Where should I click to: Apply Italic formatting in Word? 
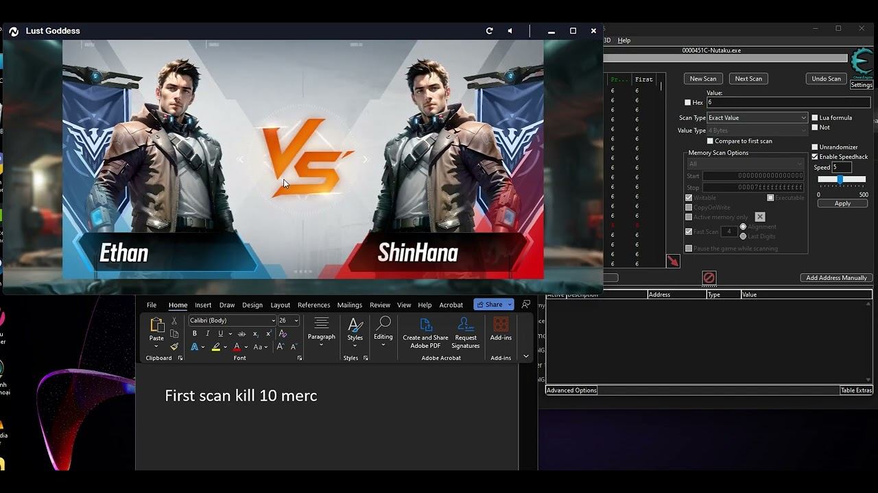(x=207, y=333)
